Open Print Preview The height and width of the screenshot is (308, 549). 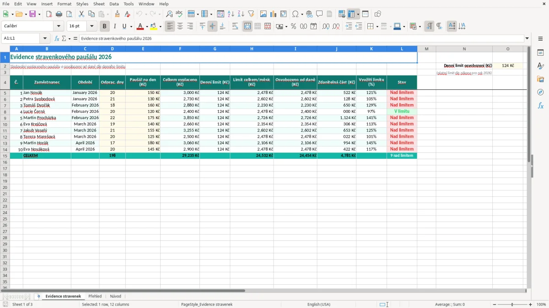[69, 14]
